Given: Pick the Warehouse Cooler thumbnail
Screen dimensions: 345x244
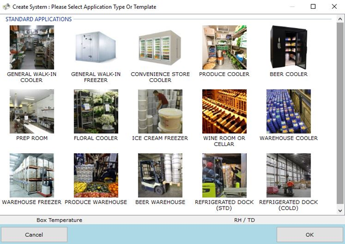Looking at the screenshot, I should coord(289,111).
